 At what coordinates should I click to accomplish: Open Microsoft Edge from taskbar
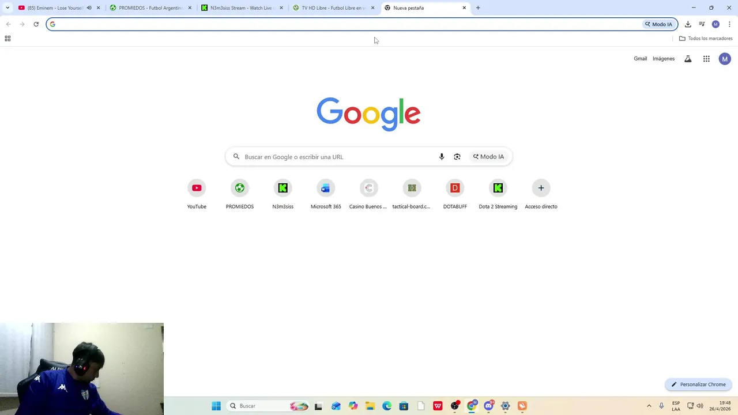pyautogui.click(x=387, y=406)
